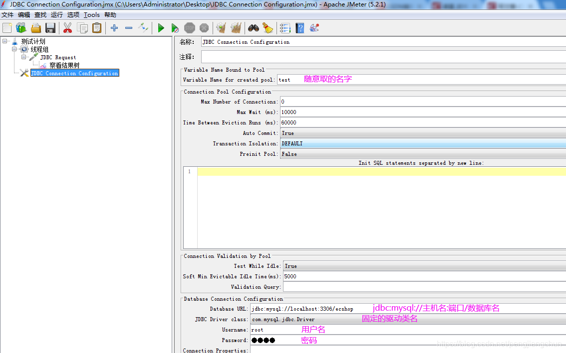
Task: Click the Stop test icon
Action: 190,28
